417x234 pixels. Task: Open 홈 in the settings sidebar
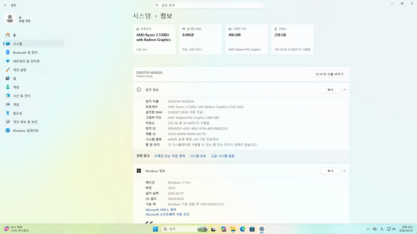(34, 35)
